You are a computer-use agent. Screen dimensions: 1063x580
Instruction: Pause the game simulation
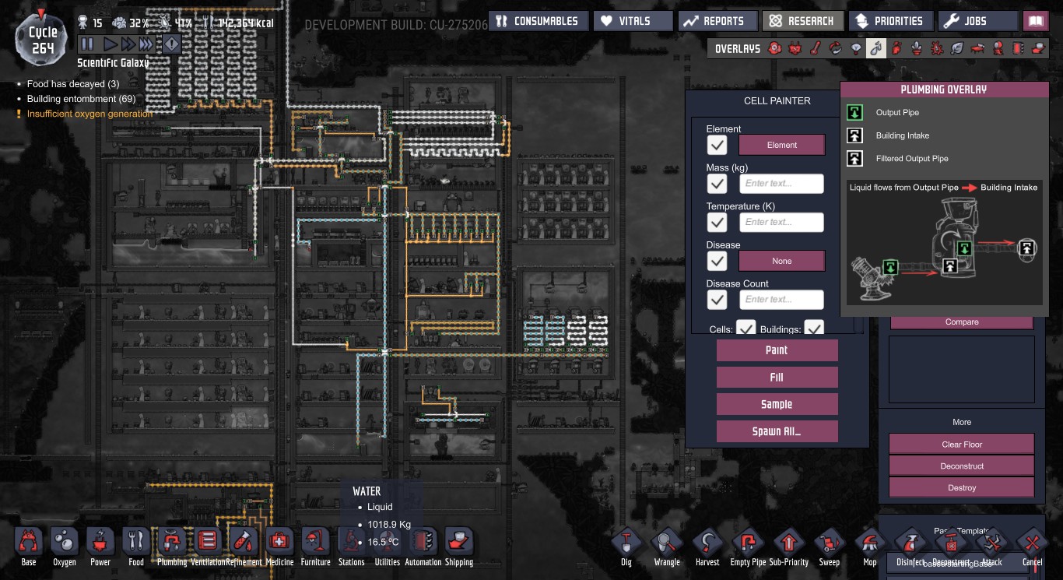(x=87, y=44)
